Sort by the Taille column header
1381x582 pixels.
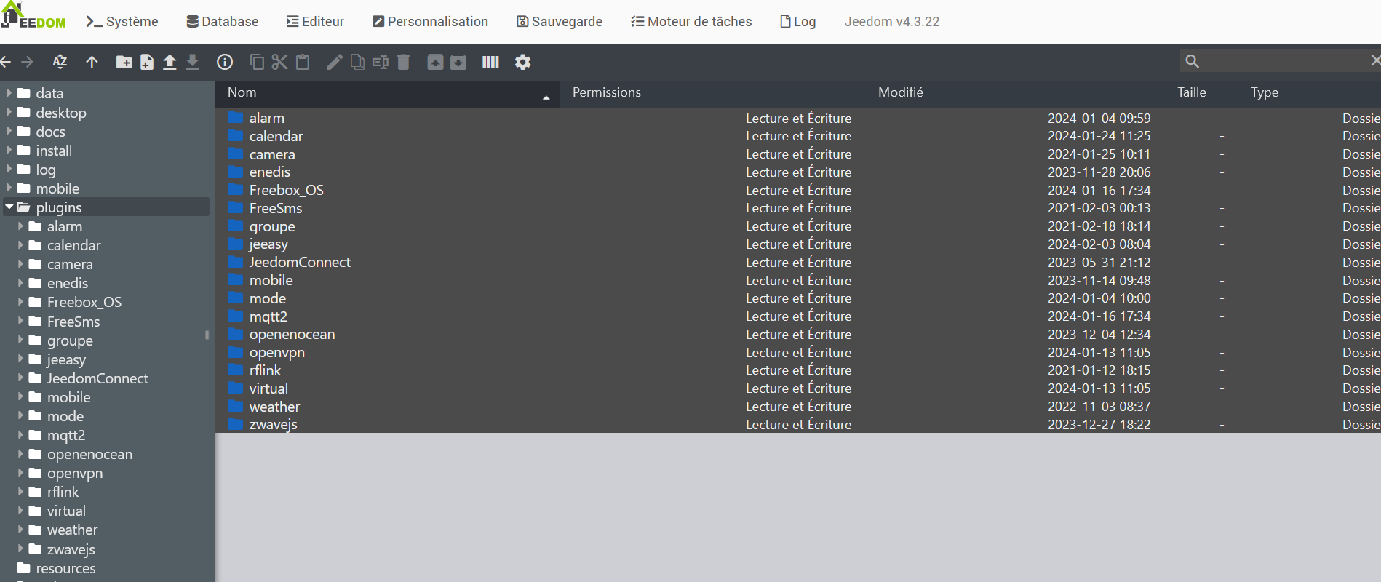tap(1192, 92)
